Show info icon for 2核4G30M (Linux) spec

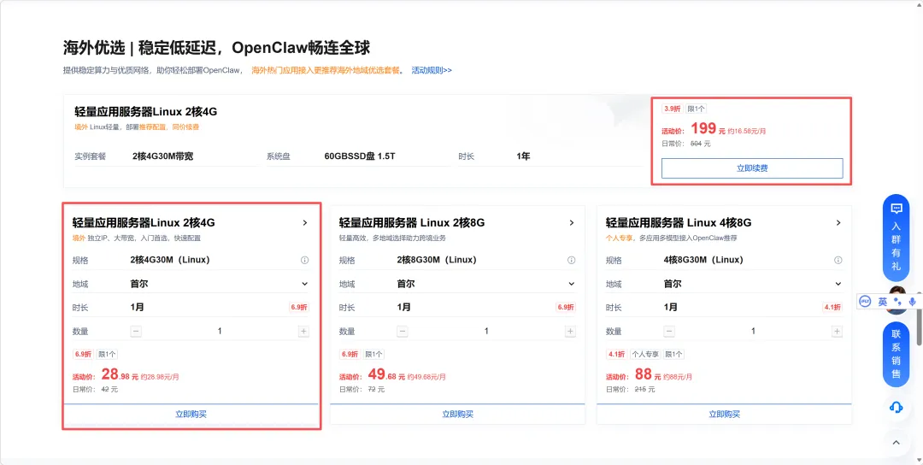pyautogui.click(x=304, y=260)
